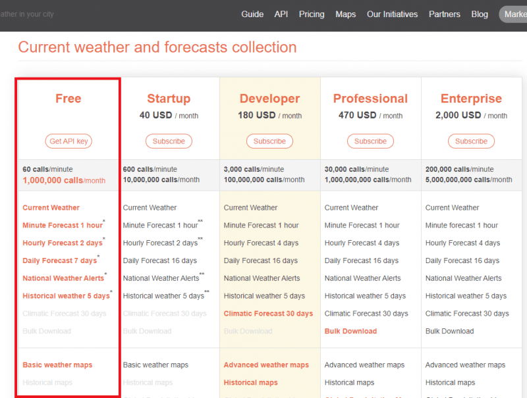This screenshot has width=527, height=398.
Task: Select Maps in the navigation bar
Action: tap(346, 14)
